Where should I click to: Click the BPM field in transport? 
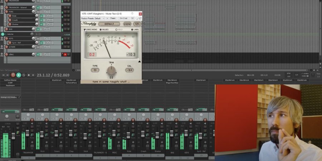click(x=289, y=75)
